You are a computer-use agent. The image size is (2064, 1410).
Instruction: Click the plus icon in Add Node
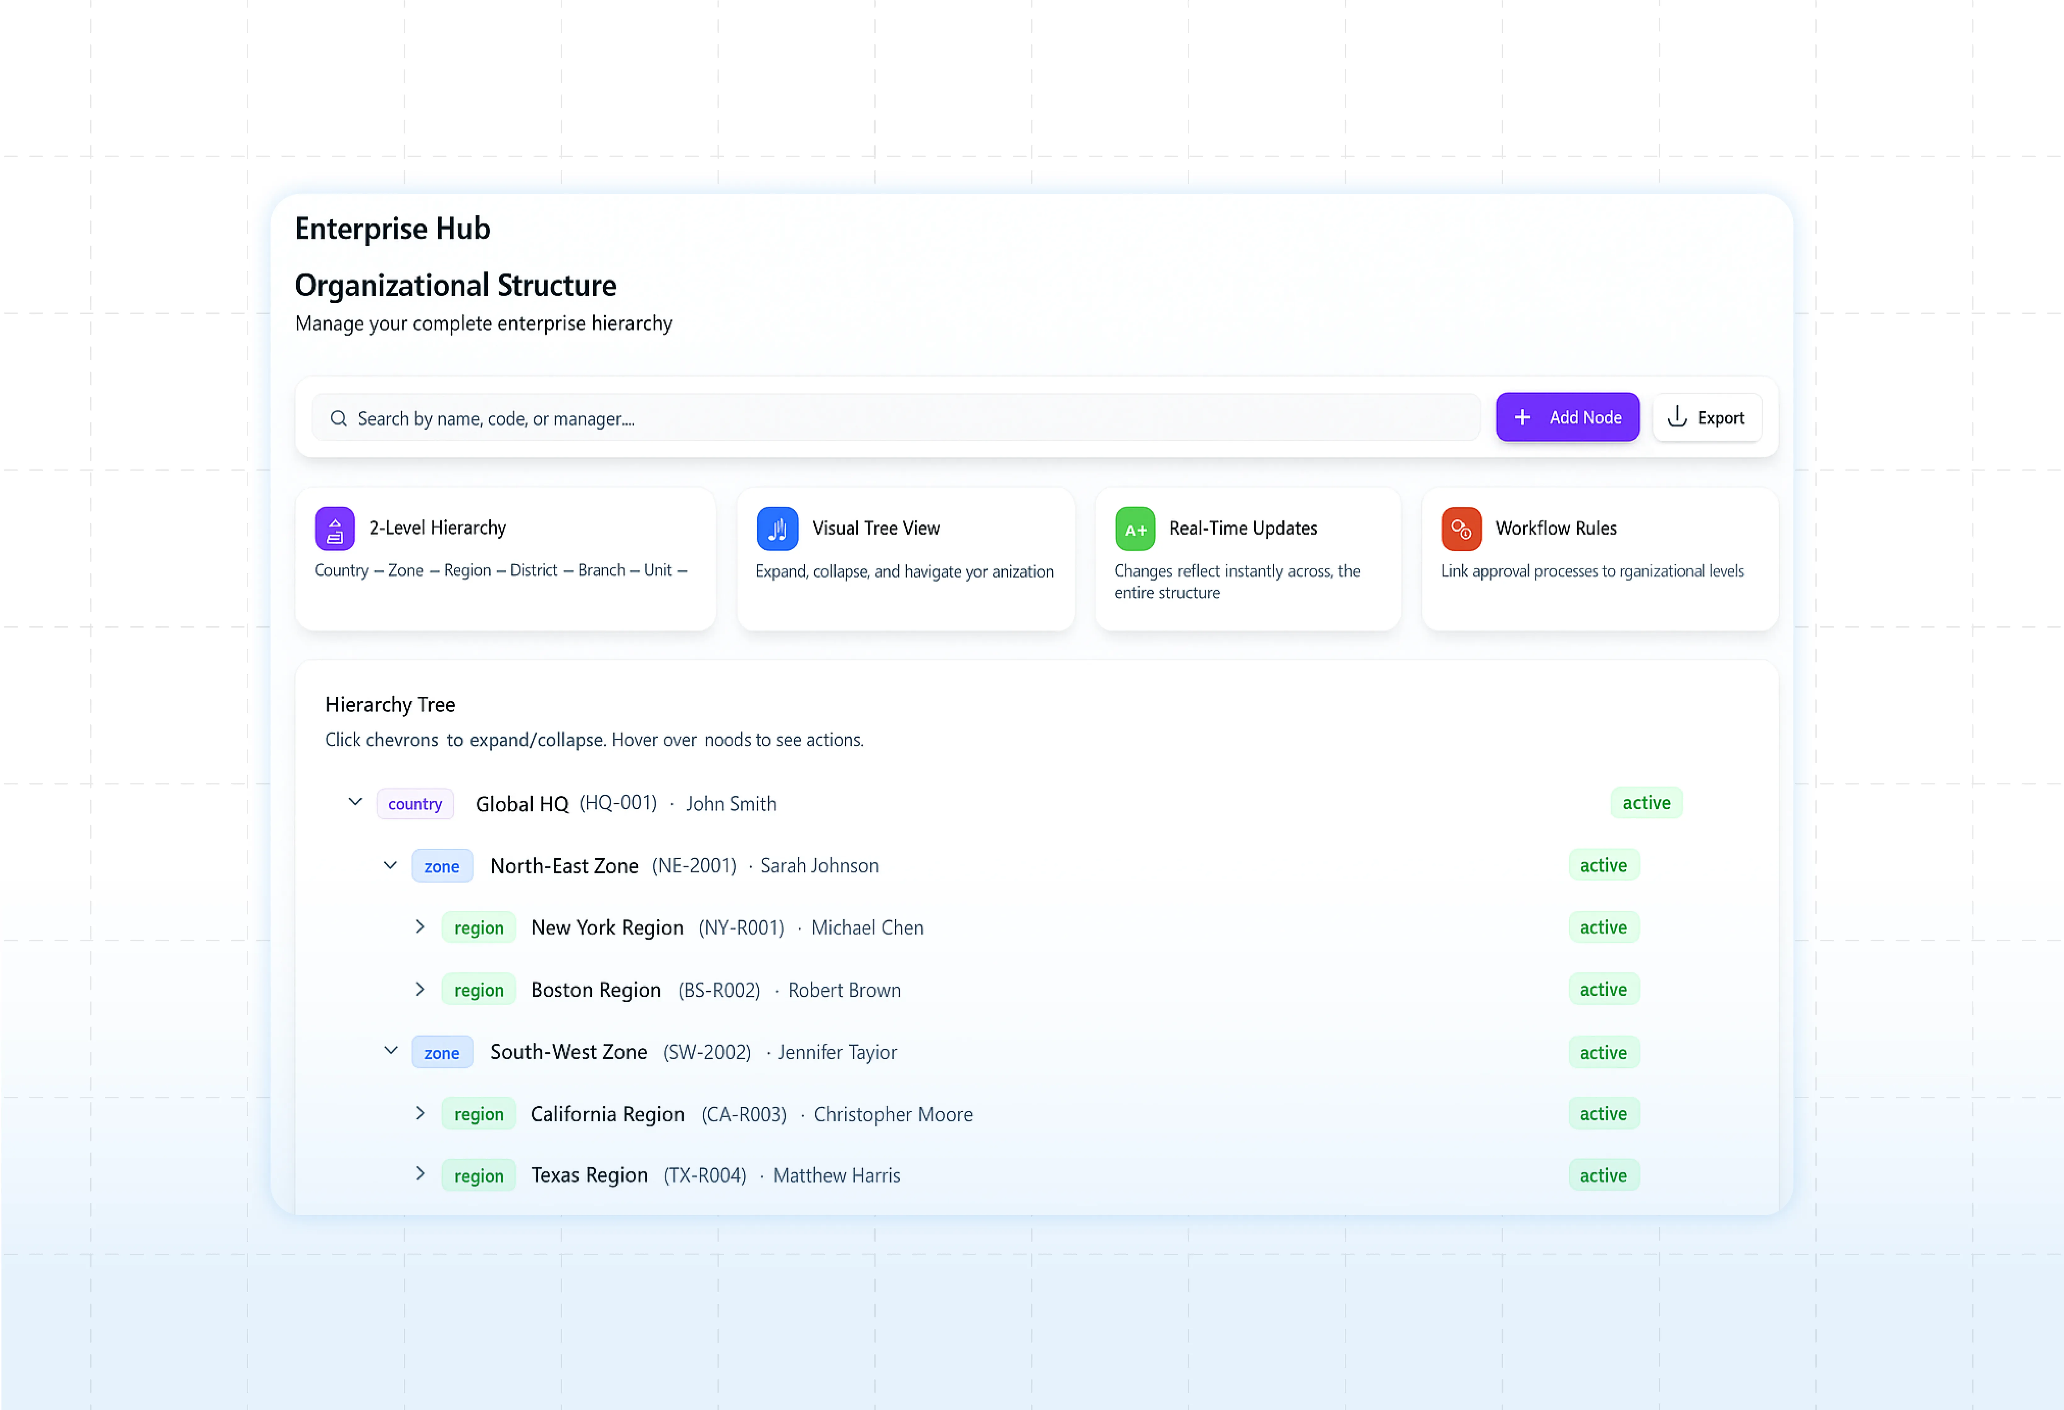pos(1522,418)
